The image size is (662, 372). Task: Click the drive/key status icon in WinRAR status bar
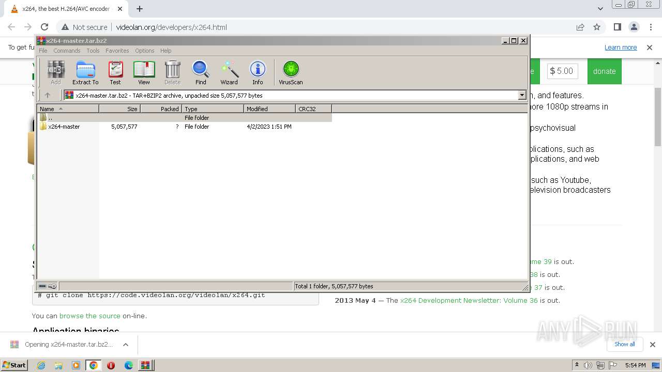pos(48,286)
